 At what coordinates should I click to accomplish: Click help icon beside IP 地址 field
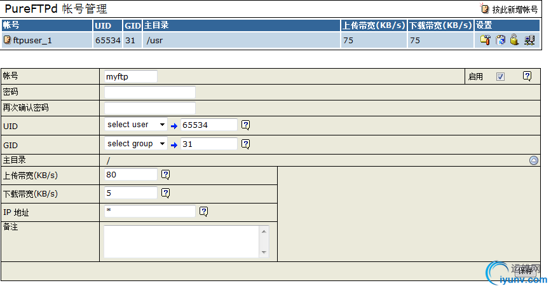204,211
